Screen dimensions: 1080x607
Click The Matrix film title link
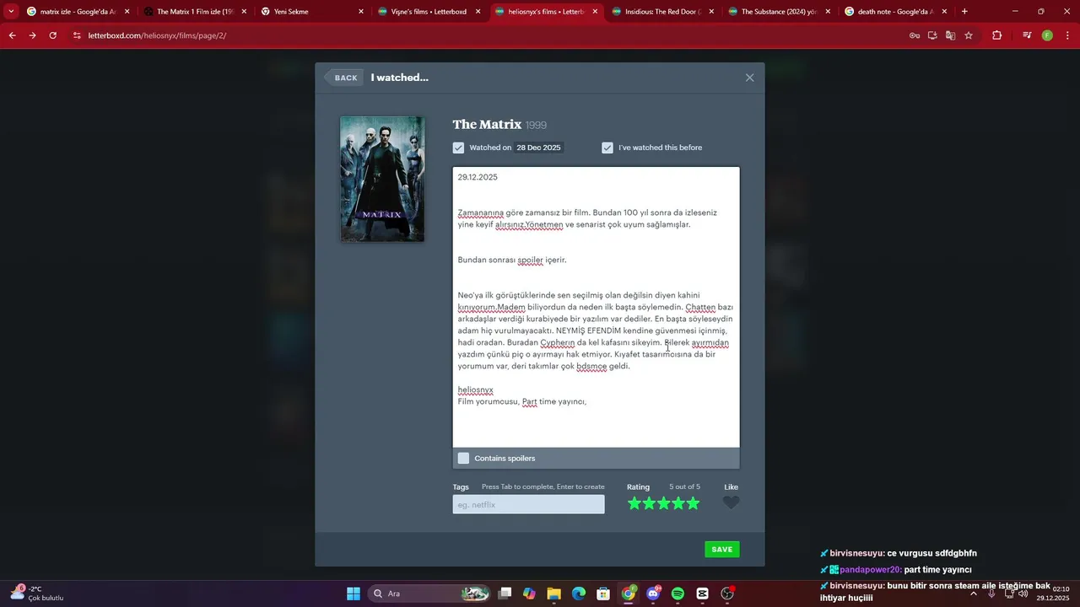point(487,125)
